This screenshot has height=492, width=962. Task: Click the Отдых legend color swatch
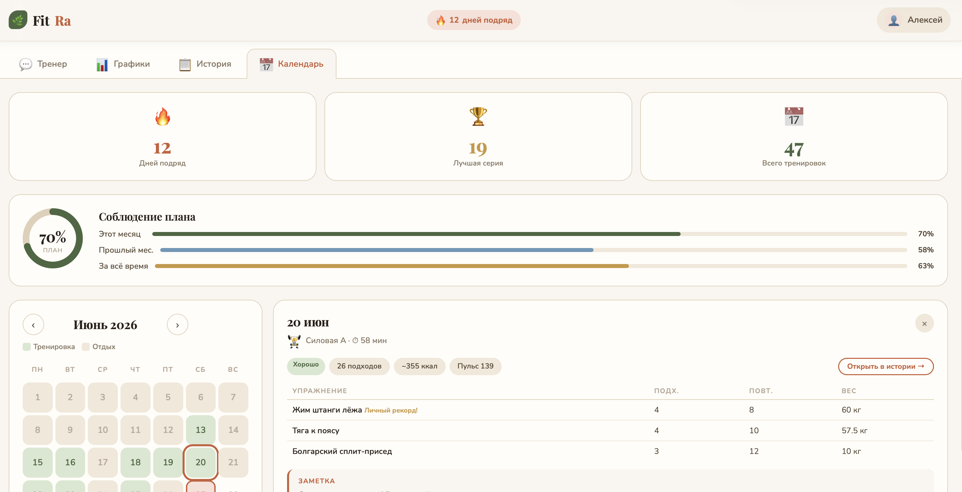86,347
